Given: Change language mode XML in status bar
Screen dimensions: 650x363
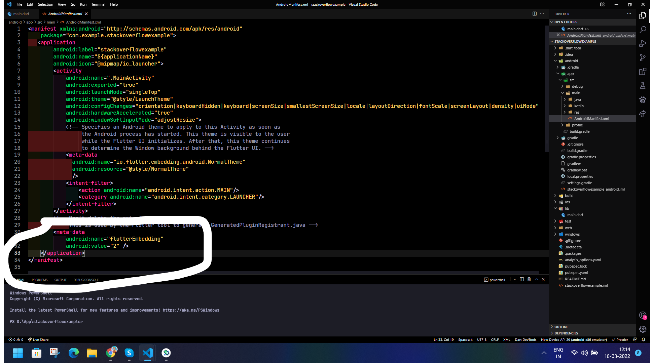Looking at the screenshot, I should click(x=507, y=340).
